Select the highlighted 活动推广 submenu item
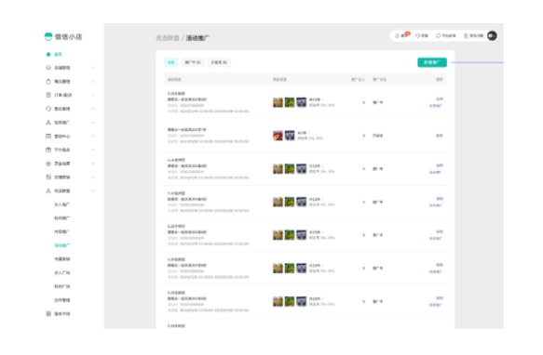The width and height of the screenshot is (543, 355). pos(62,245)
